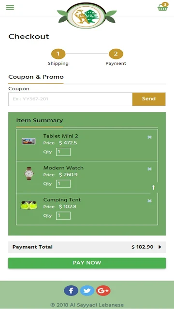The image size is (174, 309).
Task: Click the Send coupon button
Action: click(x=149, y=99)
